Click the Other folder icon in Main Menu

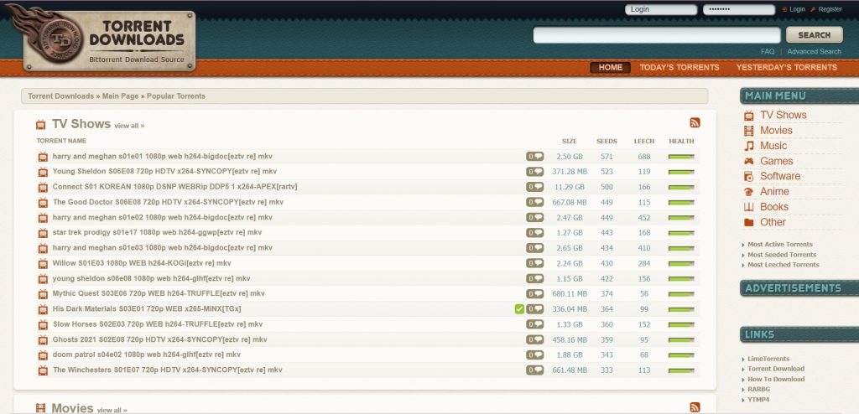pyautogui.click(x=748, y=222)
